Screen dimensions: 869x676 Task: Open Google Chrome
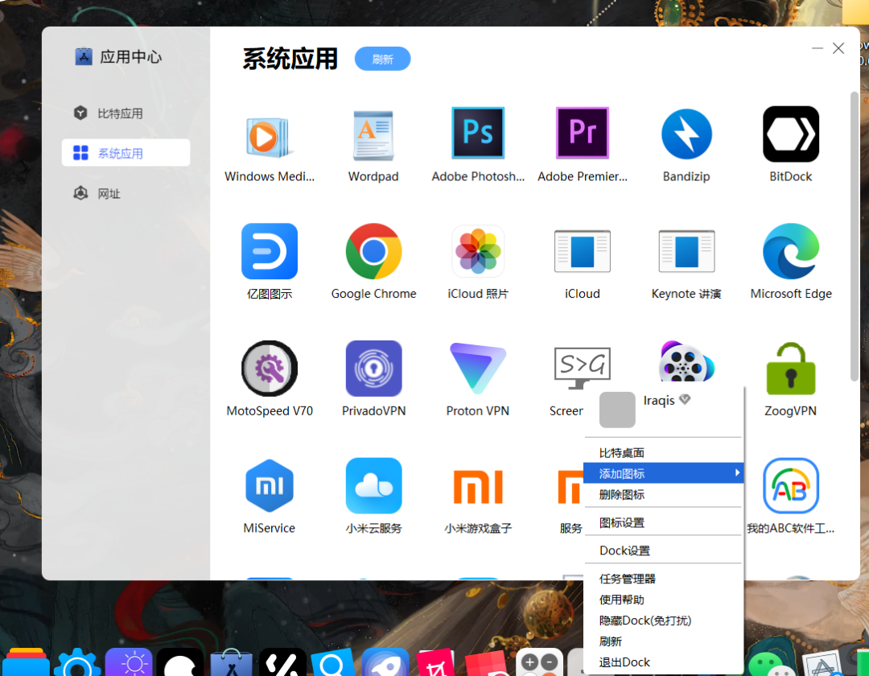[373, 250]
